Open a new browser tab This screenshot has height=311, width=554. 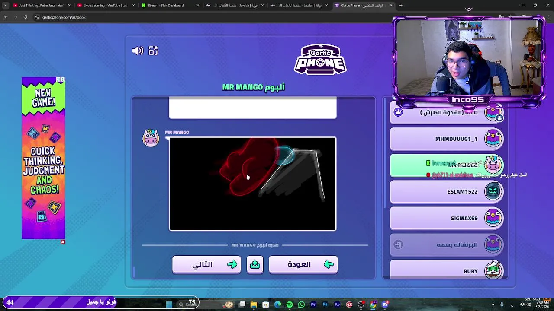pyautogui.click(x=401, y=6)
